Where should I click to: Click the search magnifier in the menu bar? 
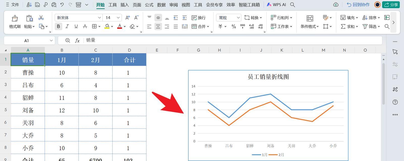(292, 5)
